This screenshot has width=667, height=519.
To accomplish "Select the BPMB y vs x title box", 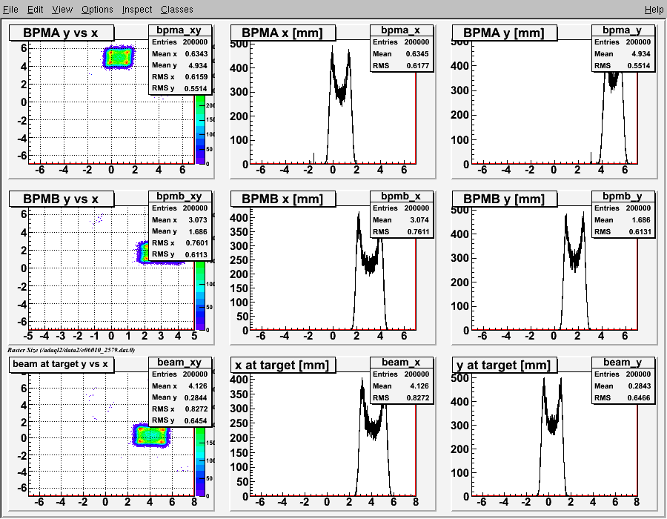I will [62, 199].
